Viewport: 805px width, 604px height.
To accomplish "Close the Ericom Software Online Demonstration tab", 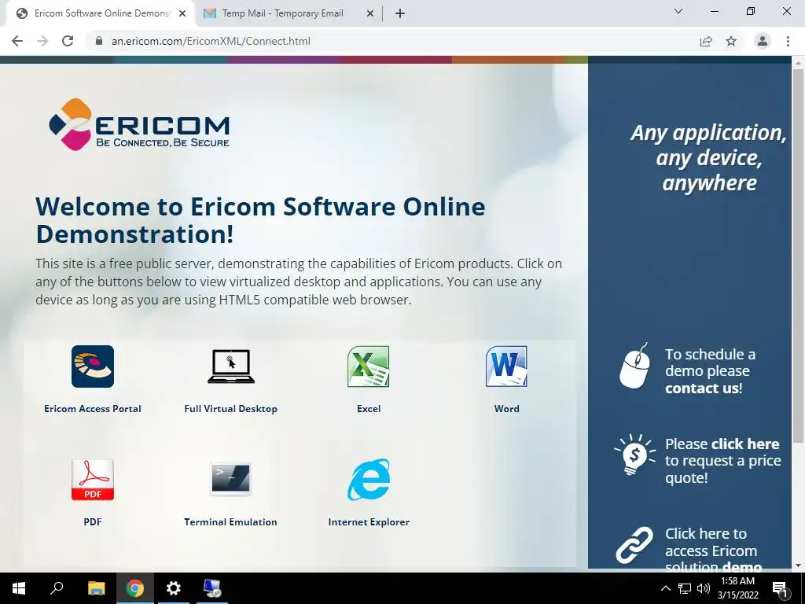I will [x=182, y=13].
